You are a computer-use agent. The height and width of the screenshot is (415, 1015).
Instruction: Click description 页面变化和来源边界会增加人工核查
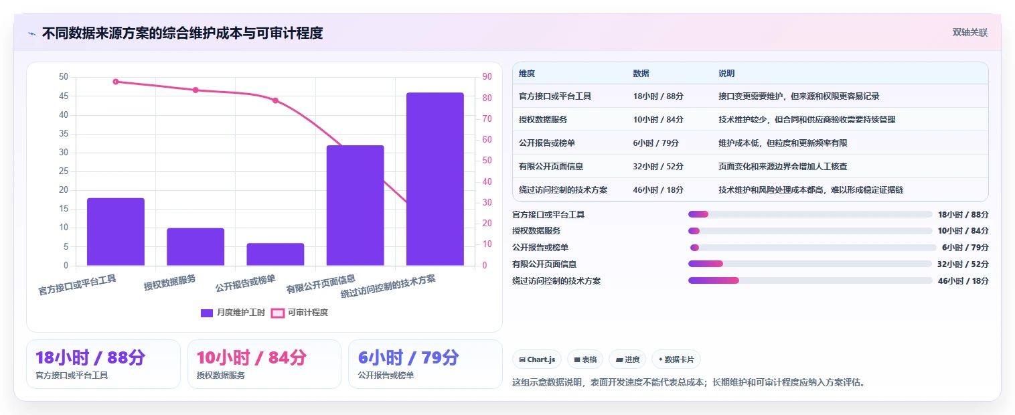783,167
